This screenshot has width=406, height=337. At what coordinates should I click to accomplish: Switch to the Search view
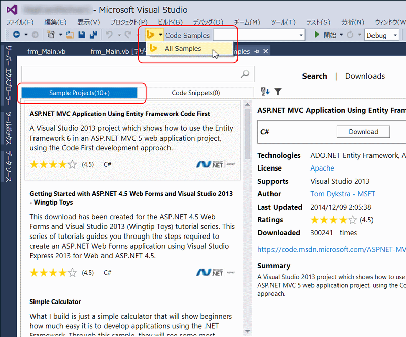315,76
